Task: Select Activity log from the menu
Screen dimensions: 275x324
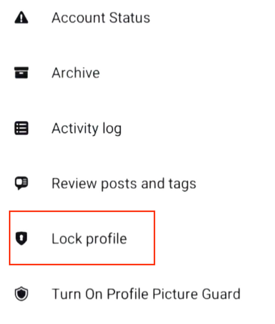Action: 86,128
